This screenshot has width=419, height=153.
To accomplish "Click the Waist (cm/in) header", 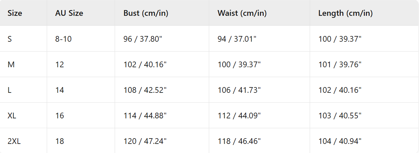I will tap(242, 13).
